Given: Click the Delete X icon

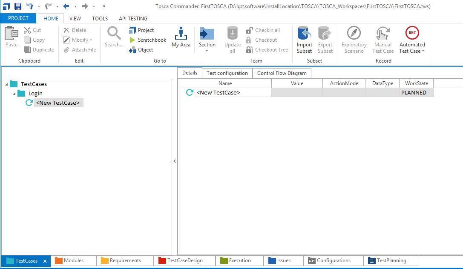Looking at the screenshot, I should pyautogui.click(x=66, y=30).
